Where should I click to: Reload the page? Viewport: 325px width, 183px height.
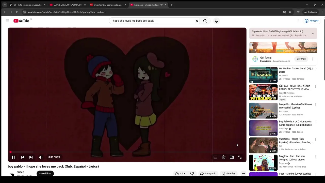17,12
